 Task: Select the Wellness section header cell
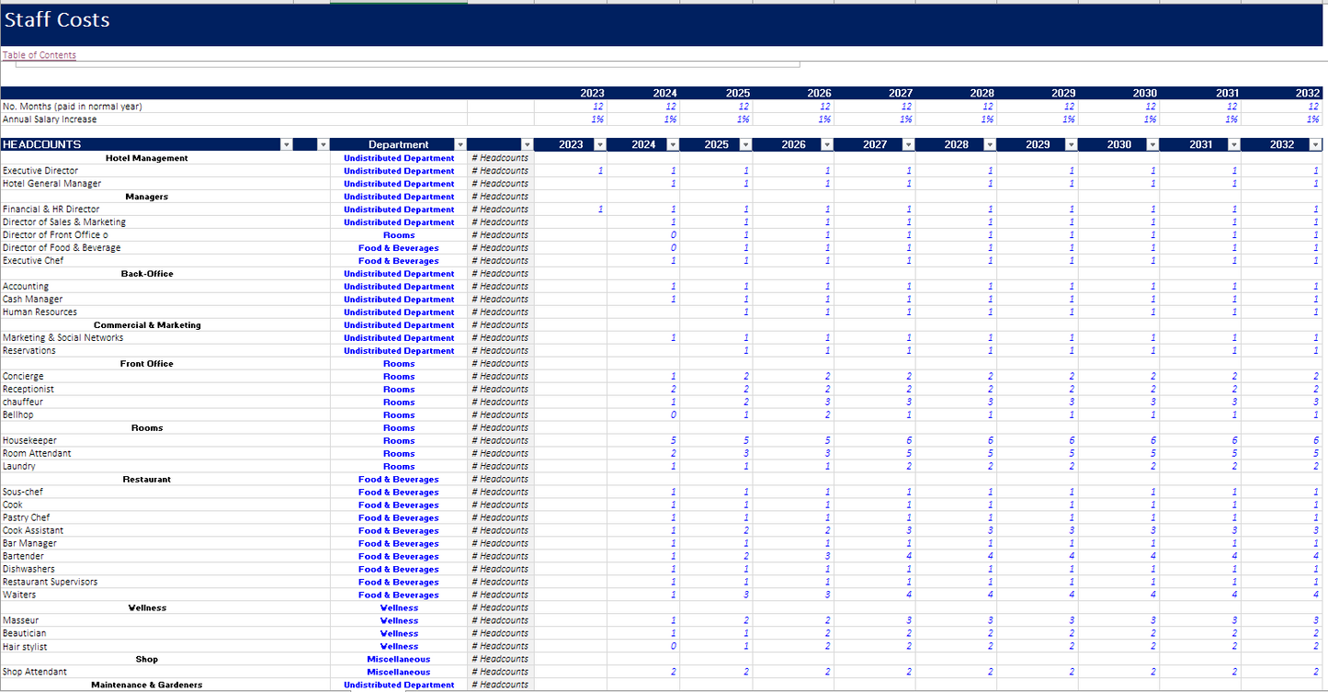tap(147, 608)
